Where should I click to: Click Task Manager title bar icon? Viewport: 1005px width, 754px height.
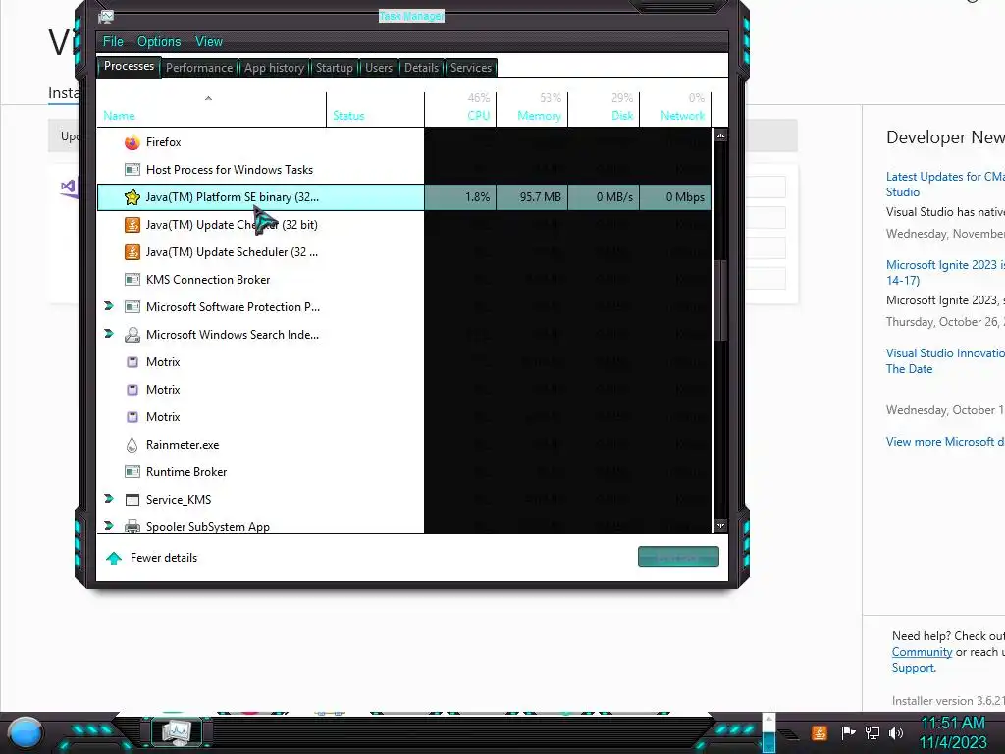click(106, 17)
